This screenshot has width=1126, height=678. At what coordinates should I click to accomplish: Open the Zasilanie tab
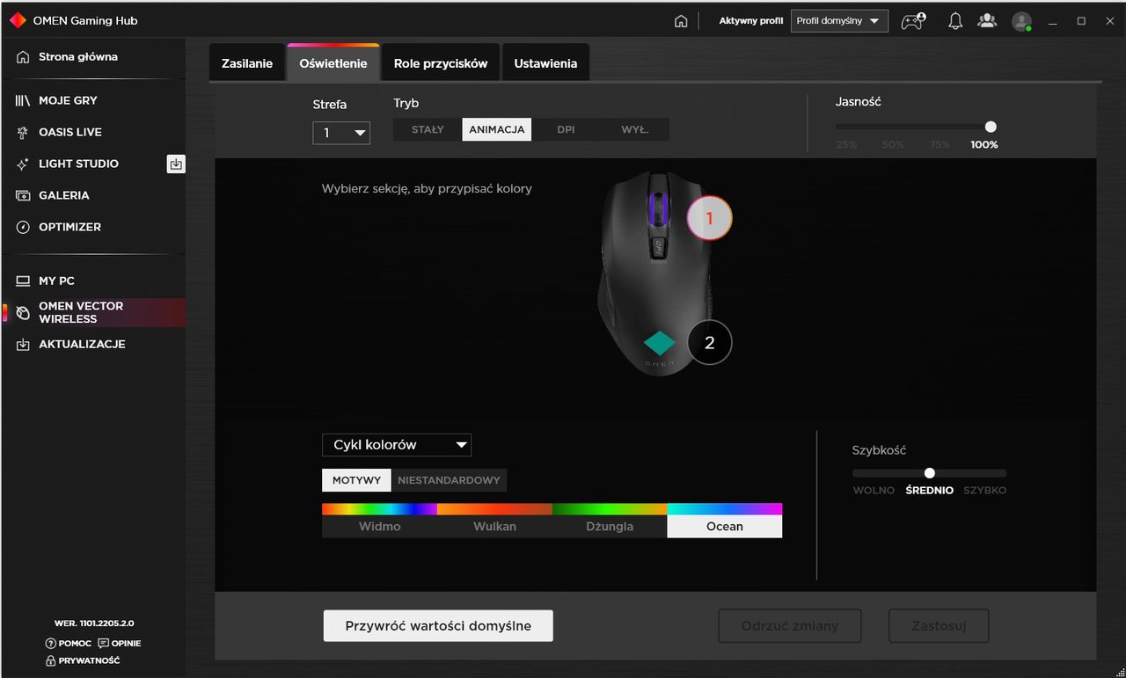(247, 63)
